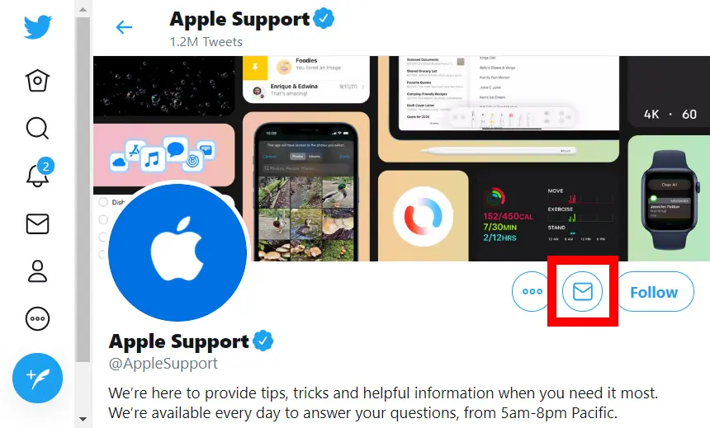Click the verified badge in top header
Viewport: 710px width, 428px height.
(324, 18)
